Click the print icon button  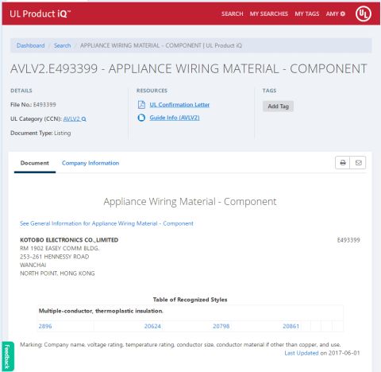tap(343, 163)
